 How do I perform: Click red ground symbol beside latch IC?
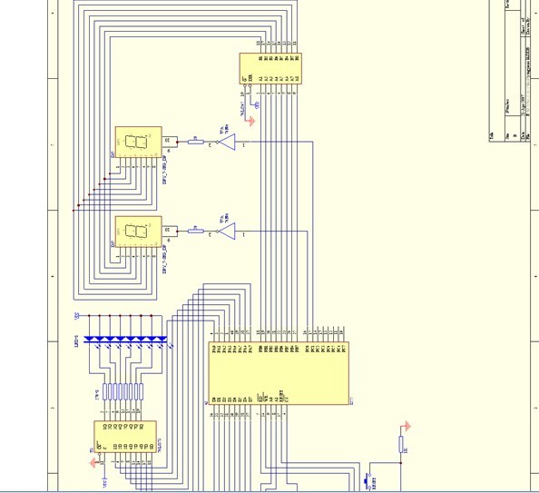click(x=93, y=463)
